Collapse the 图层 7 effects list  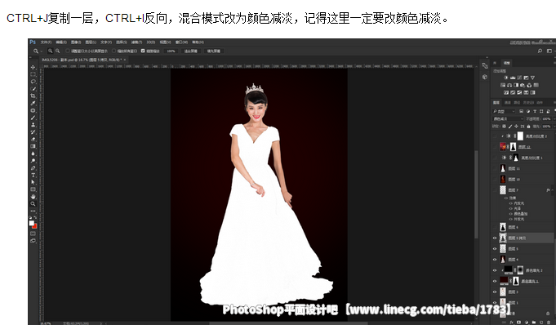coord(553,190)
